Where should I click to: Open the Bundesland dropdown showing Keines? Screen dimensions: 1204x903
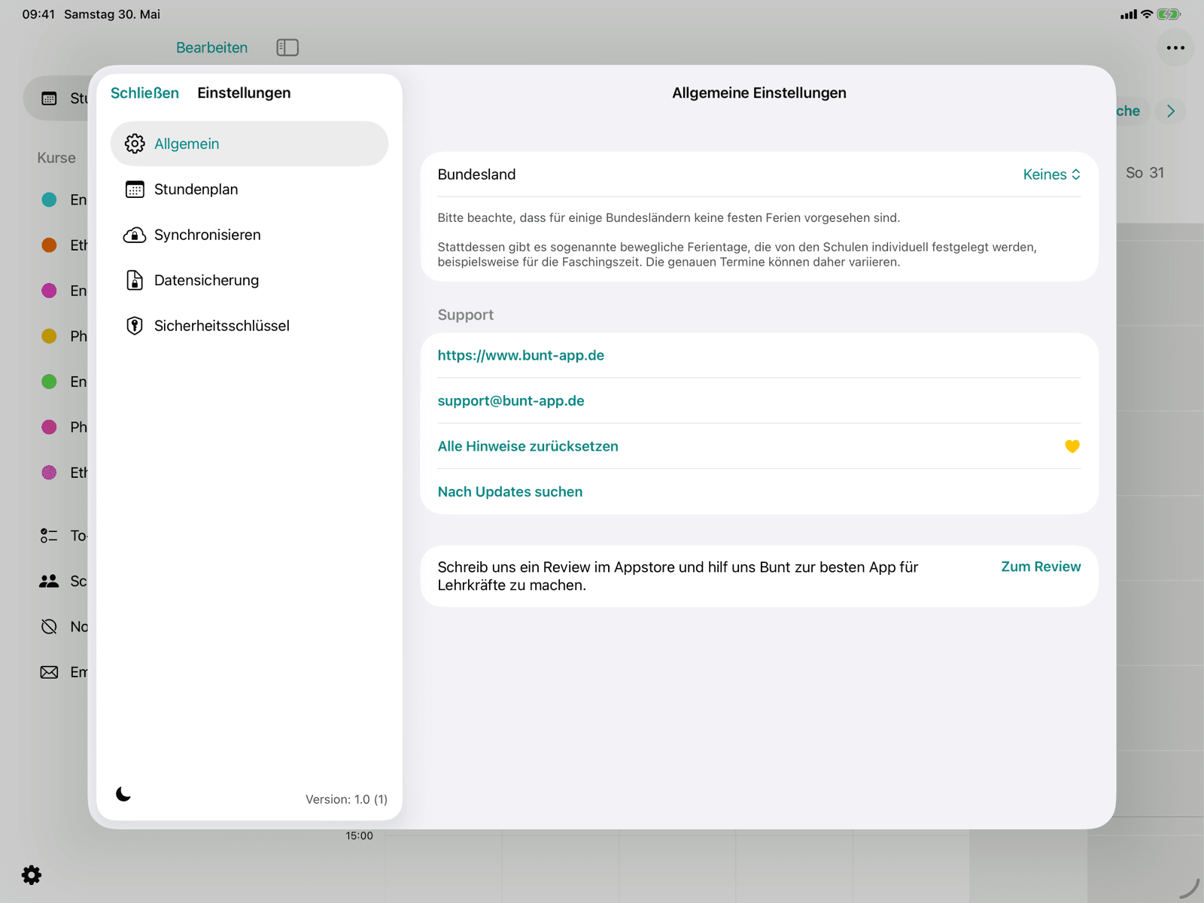click(1052, 175)
